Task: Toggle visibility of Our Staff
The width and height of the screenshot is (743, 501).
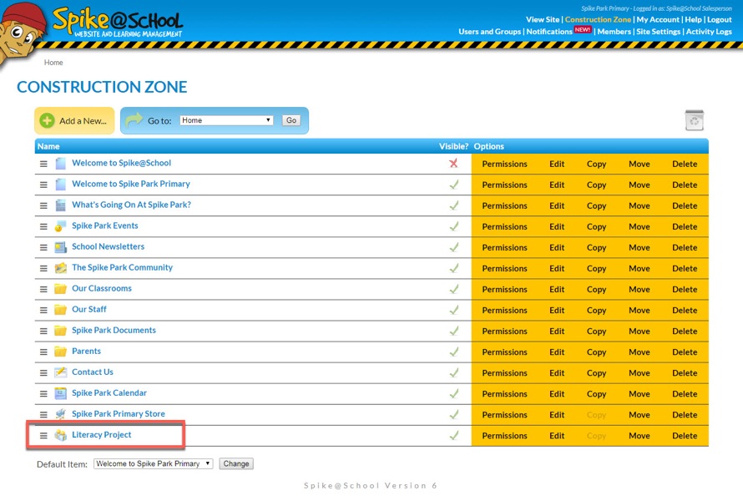Action: 454,310
